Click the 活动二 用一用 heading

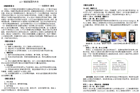97,48
